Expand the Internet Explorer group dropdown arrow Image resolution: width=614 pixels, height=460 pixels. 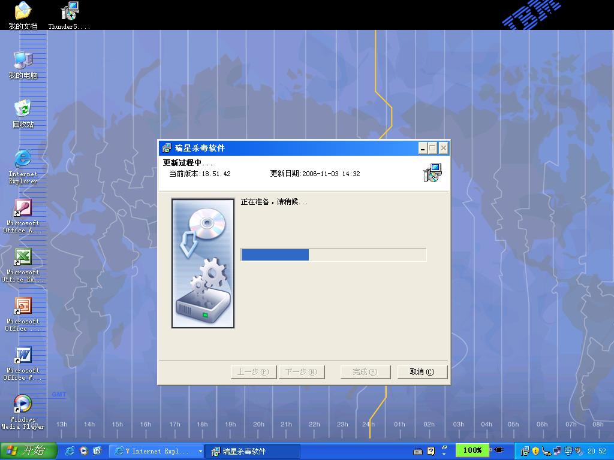click(x=200, y=451)
